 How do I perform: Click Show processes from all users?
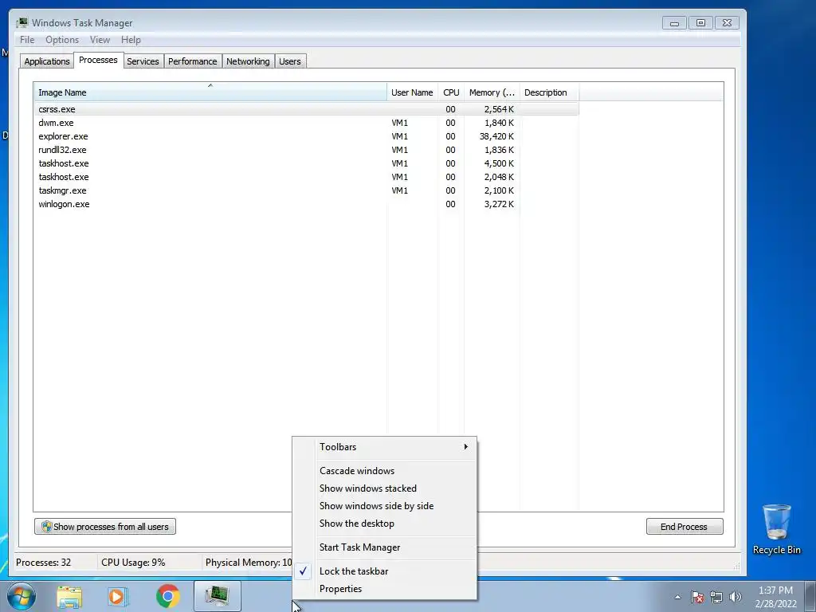click(x=105, y=527)
